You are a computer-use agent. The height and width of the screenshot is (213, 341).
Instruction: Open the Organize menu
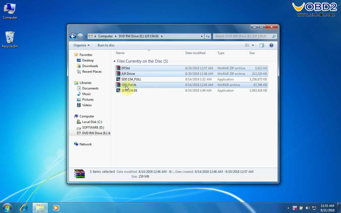(x=82, y=45)
